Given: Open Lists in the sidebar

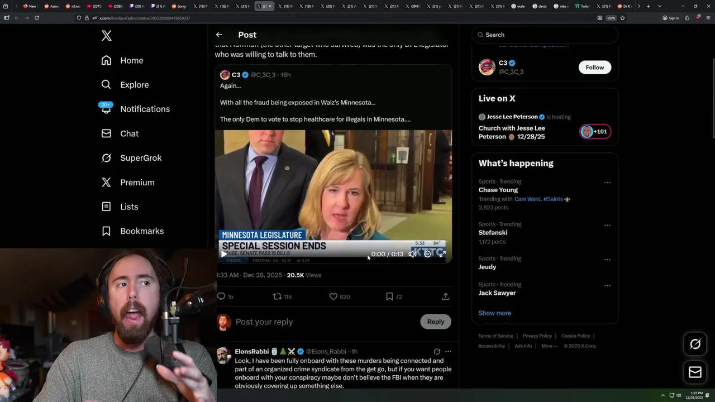Looking at the screenshot, I should (x=120, y=207).
